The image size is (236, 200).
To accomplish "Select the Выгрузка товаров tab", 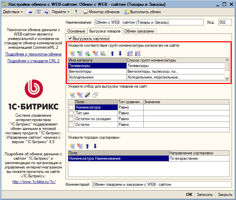I will pyautogui.click(x=105, y=31).
